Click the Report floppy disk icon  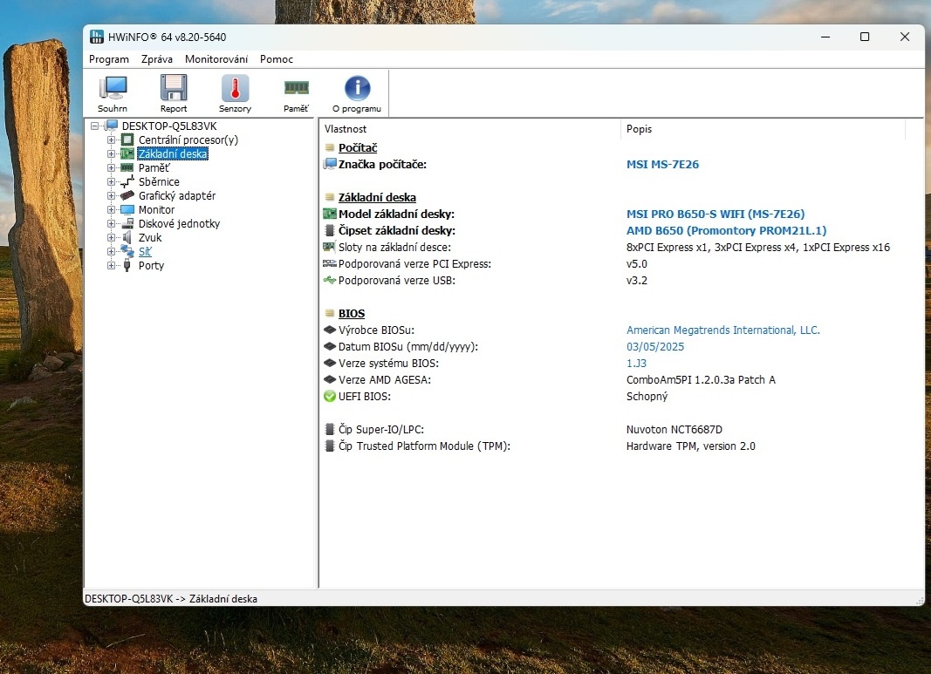tap(174, 88)
